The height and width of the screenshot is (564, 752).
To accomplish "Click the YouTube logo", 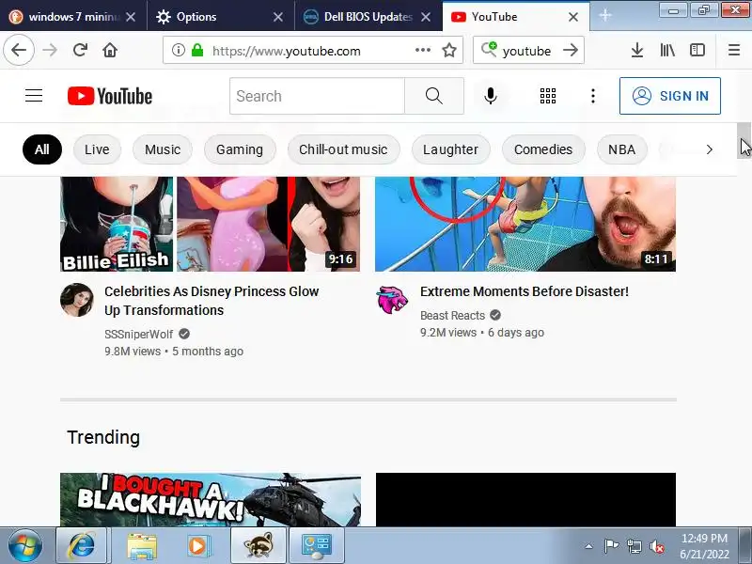I will tap(110, 96).
